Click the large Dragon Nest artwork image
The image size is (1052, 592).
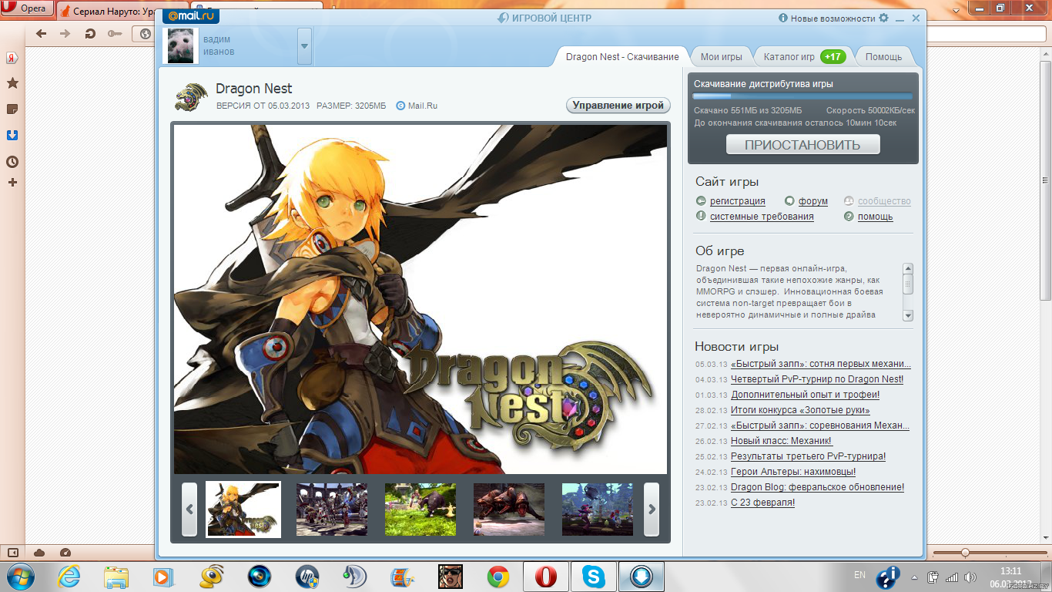tap(420, 299)
